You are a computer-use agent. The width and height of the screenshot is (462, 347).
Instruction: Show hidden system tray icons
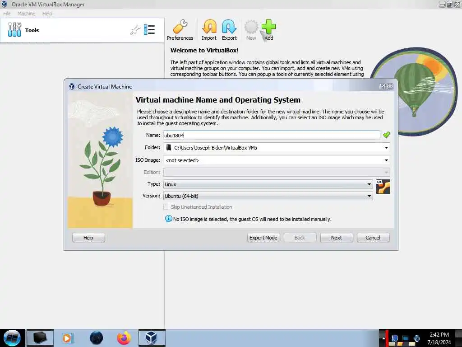click(383, 338)
